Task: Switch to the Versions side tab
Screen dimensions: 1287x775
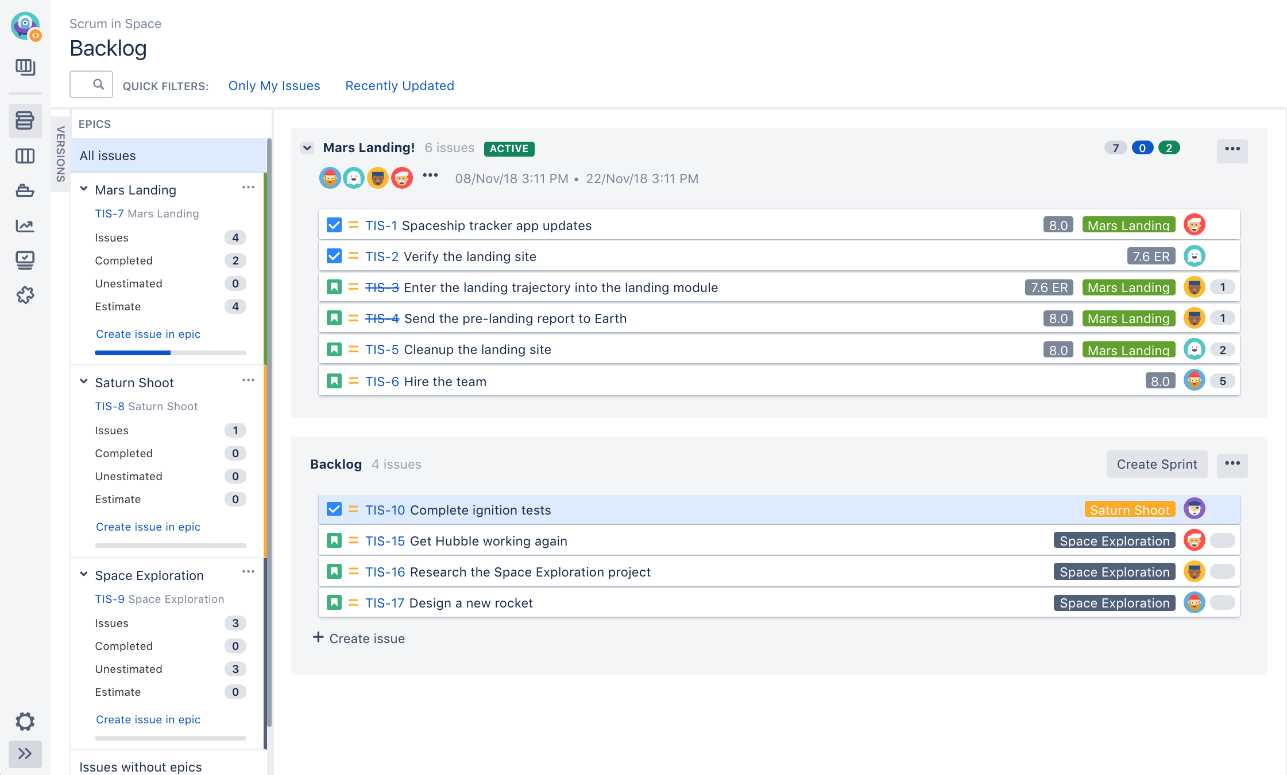Action: click(60, 154)
